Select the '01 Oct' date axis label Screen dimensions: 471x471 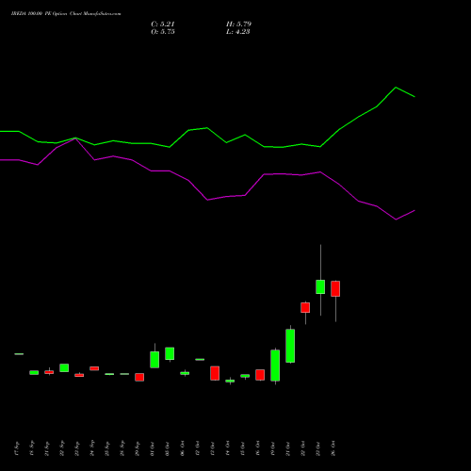(153, 448)
